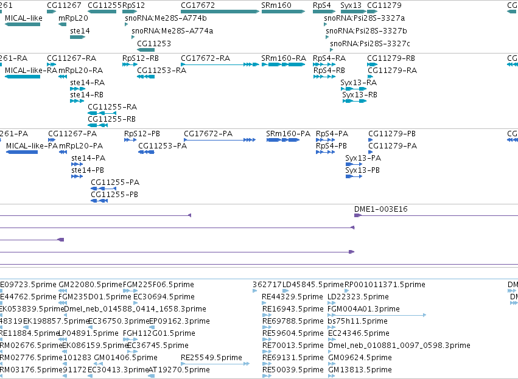Select the CG17672 gene label
This screenshot has height=379, width=518.
(198, 5)
